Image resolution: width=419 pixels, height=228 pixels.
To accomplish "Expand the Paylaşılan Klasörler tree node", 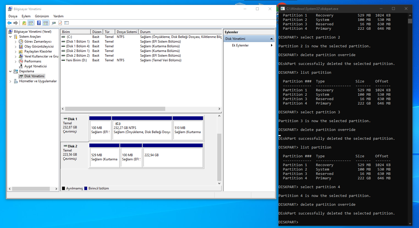I will 16,51.
